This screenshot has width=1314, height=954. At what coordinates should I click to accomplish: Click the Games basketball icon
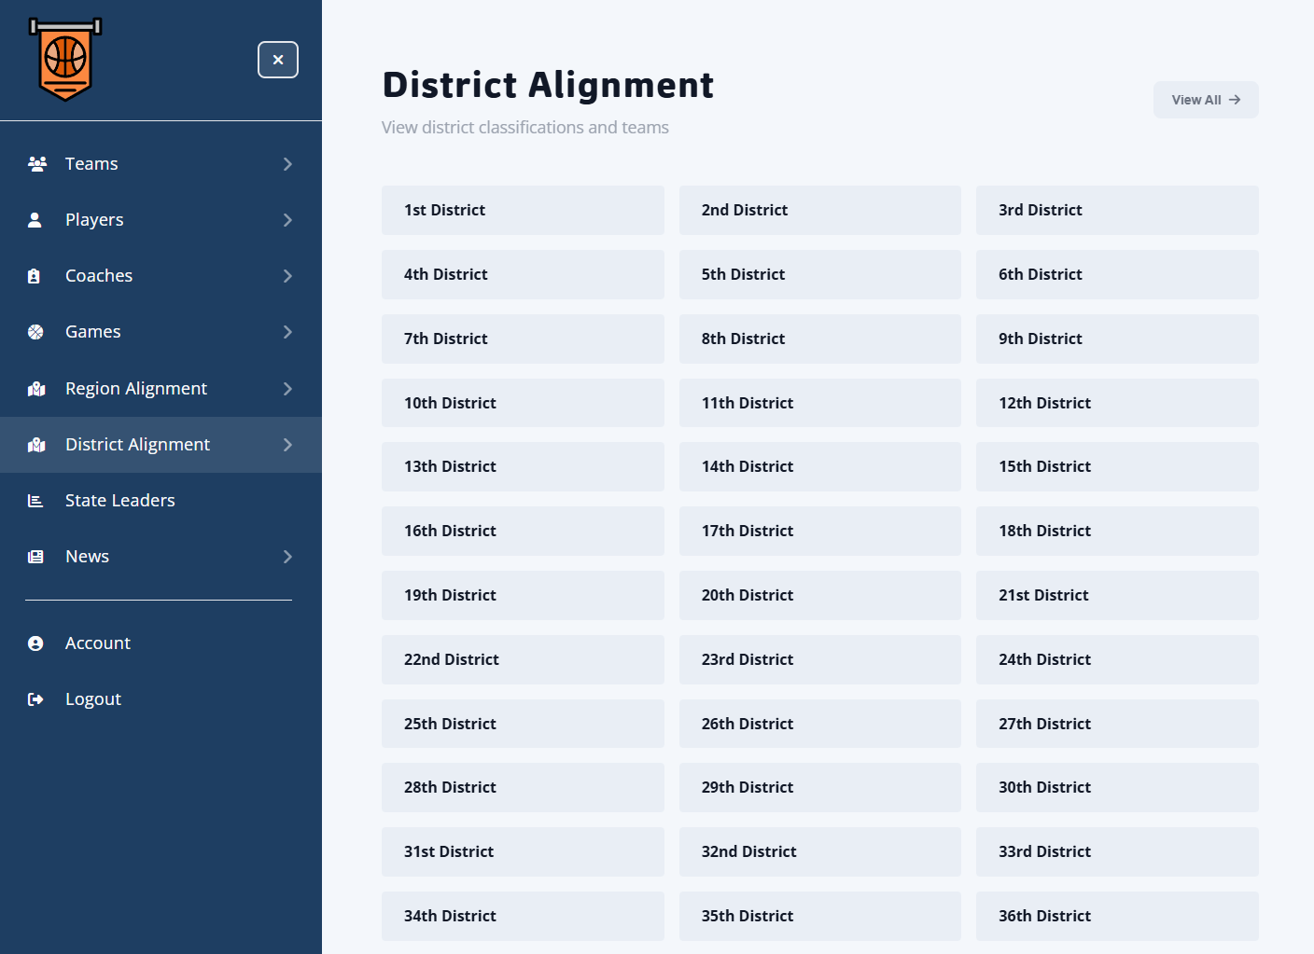tap(35, 332)
